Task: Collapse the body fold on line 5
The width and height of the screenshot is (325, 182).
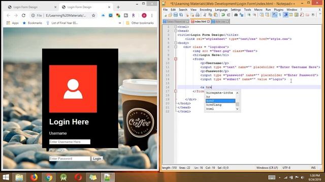Action: coord(176,43)
